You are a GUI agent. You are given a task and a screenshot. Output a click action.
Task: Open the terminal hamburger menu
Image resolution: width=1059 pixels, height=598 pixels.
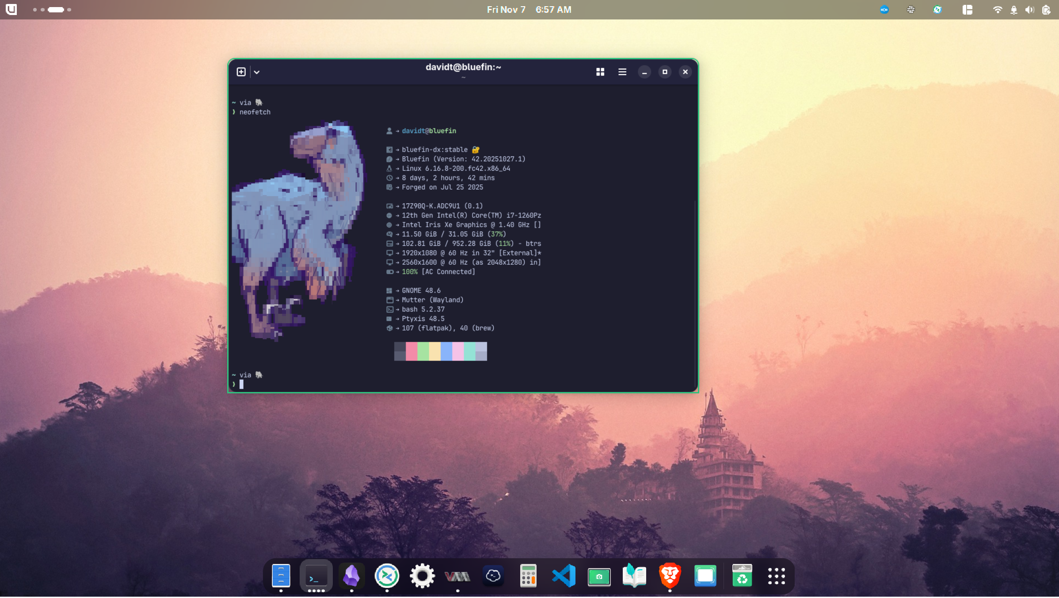pyautogui.click(x=622, y=72)
